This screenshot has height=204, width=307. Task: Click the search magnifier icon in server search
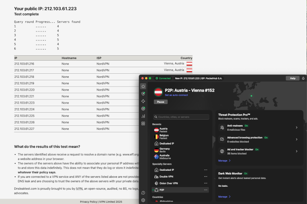coord(156,117)
